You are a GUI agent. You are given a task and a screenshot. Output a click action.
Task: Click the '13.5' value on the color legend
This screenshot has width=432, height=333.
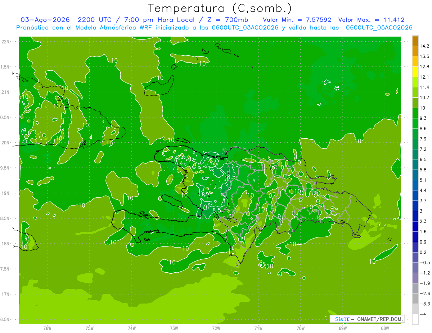click(424, 56)
